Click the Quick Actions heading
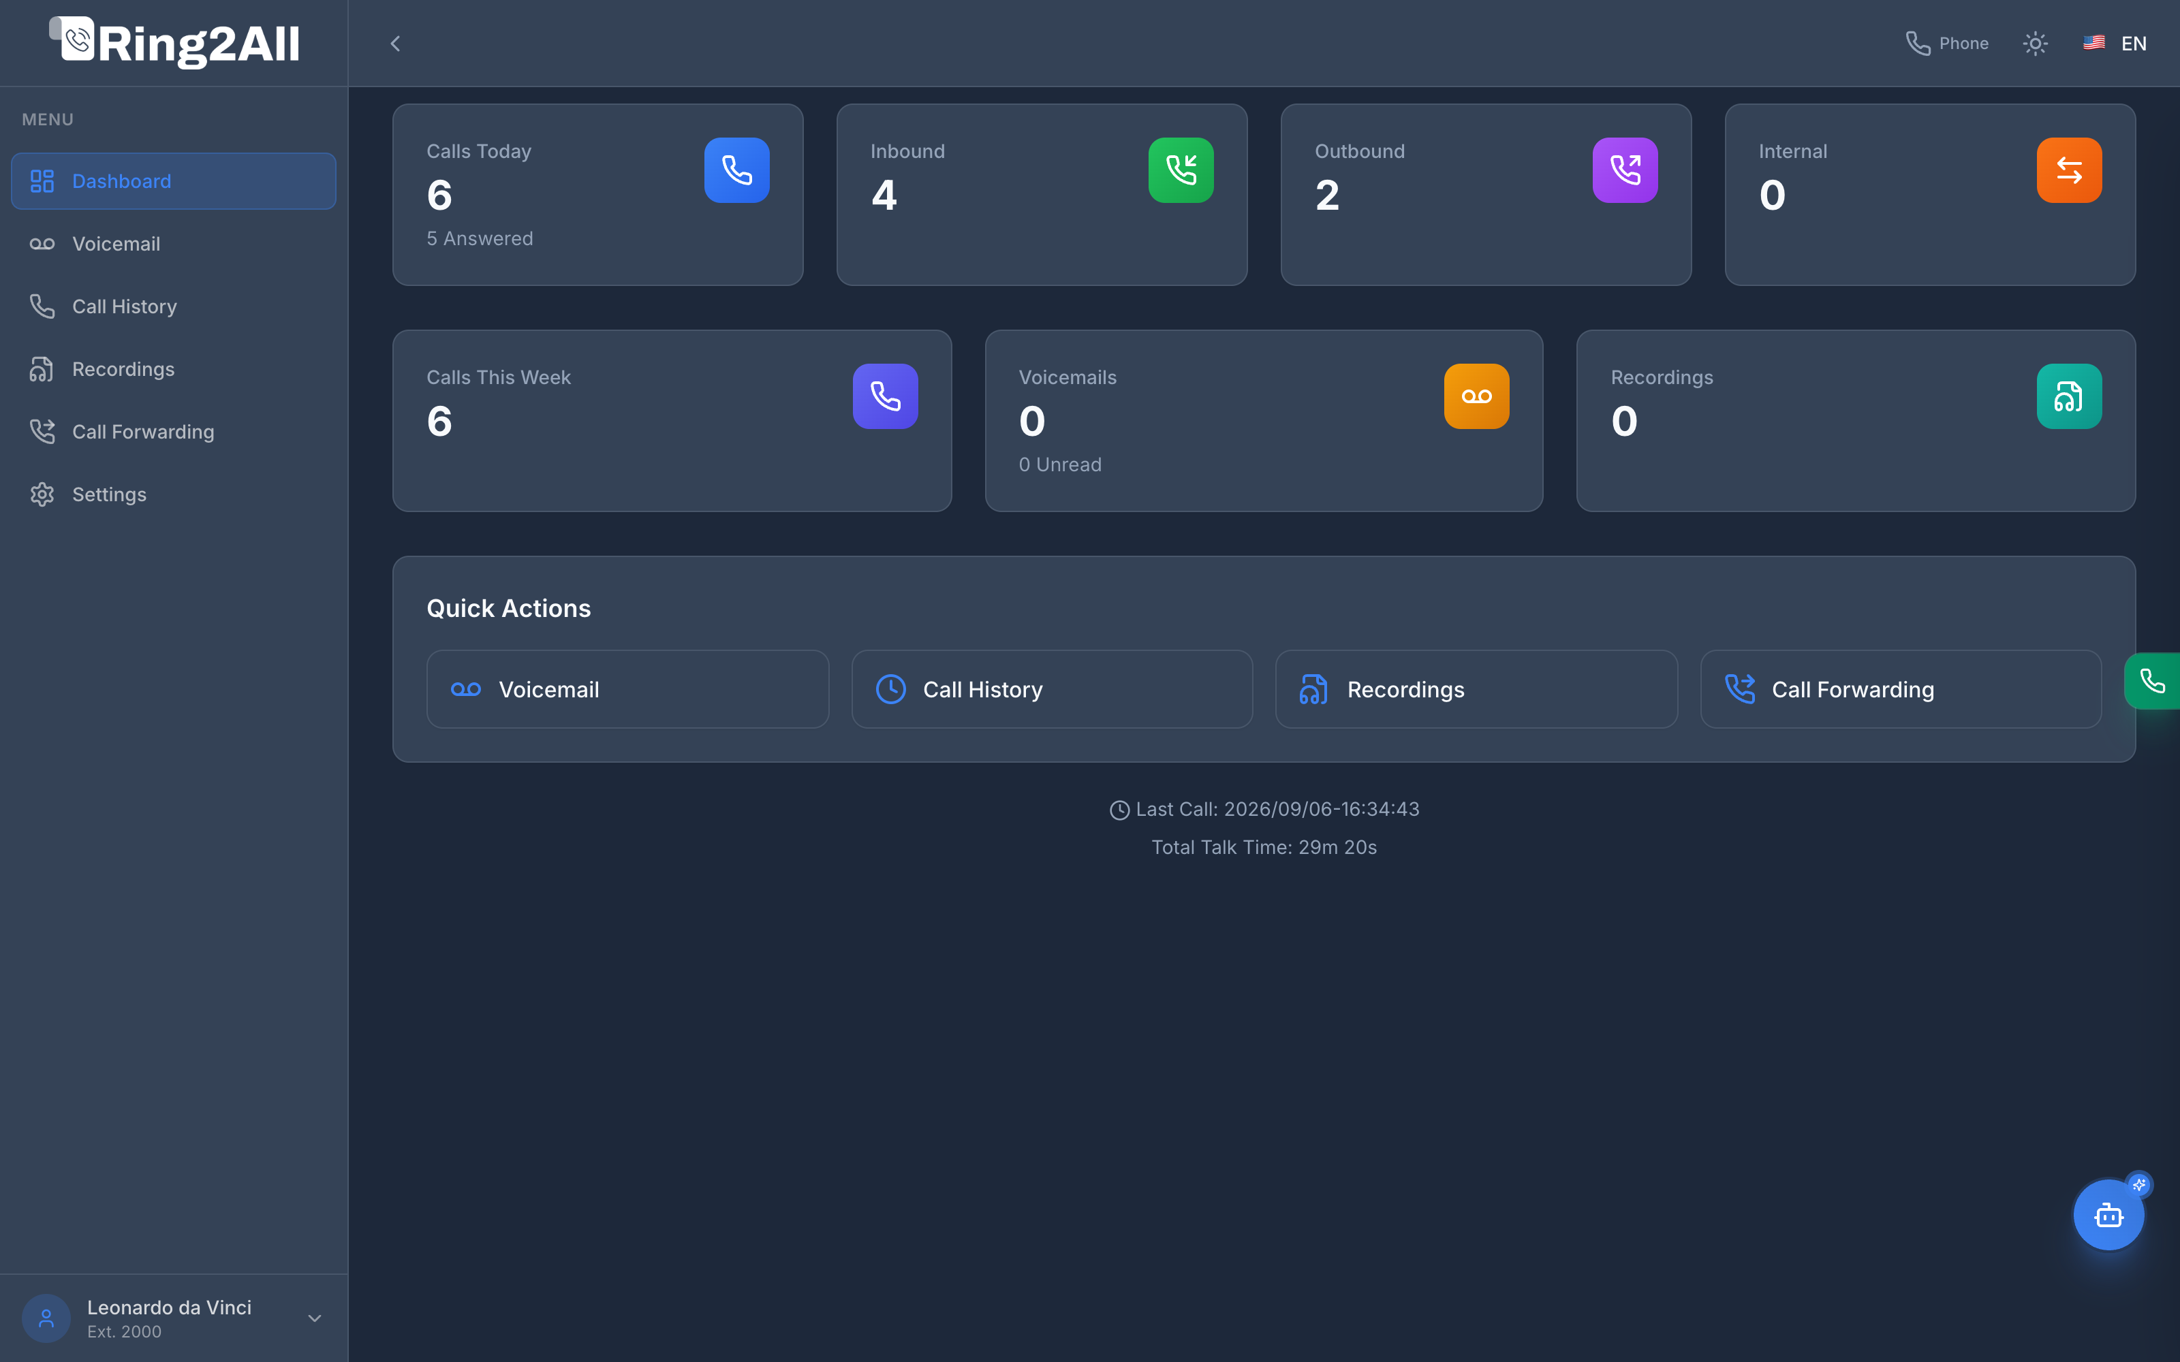 508,609
